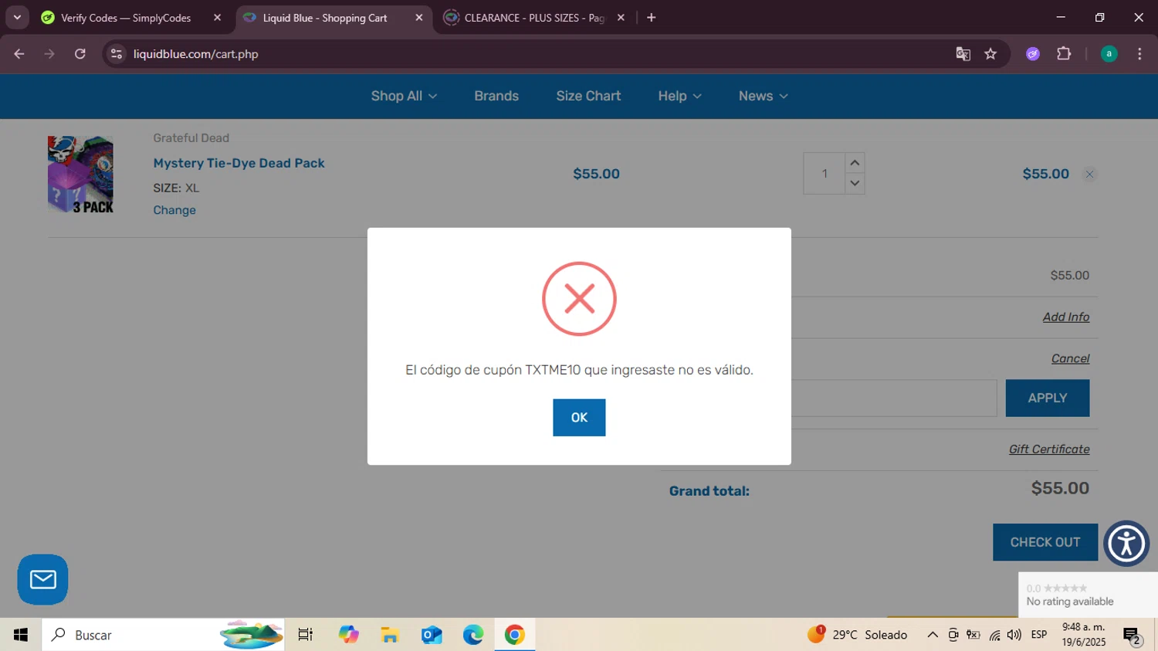Click the coupon code input field
Screen dimensions: 1158x651
[x=894, y=398]
